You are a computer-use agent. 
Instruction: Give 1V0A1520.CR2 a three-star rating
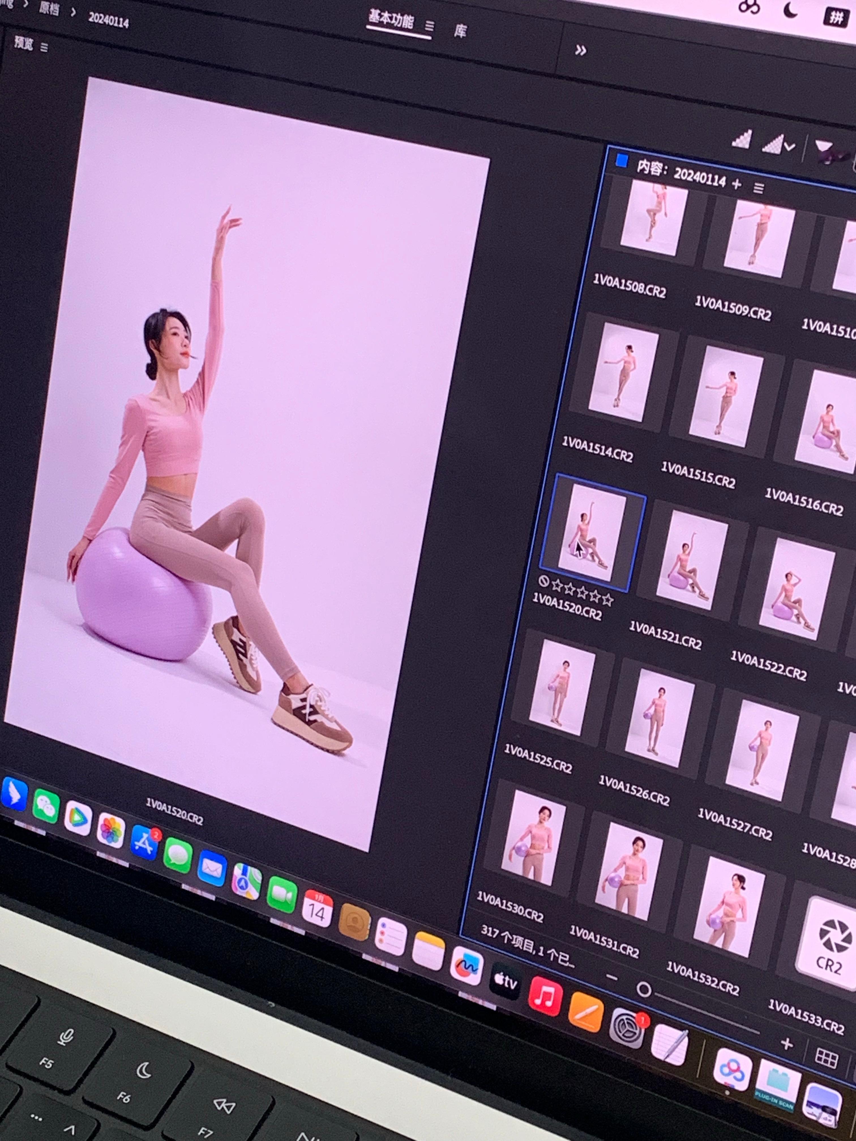(582, 592)
